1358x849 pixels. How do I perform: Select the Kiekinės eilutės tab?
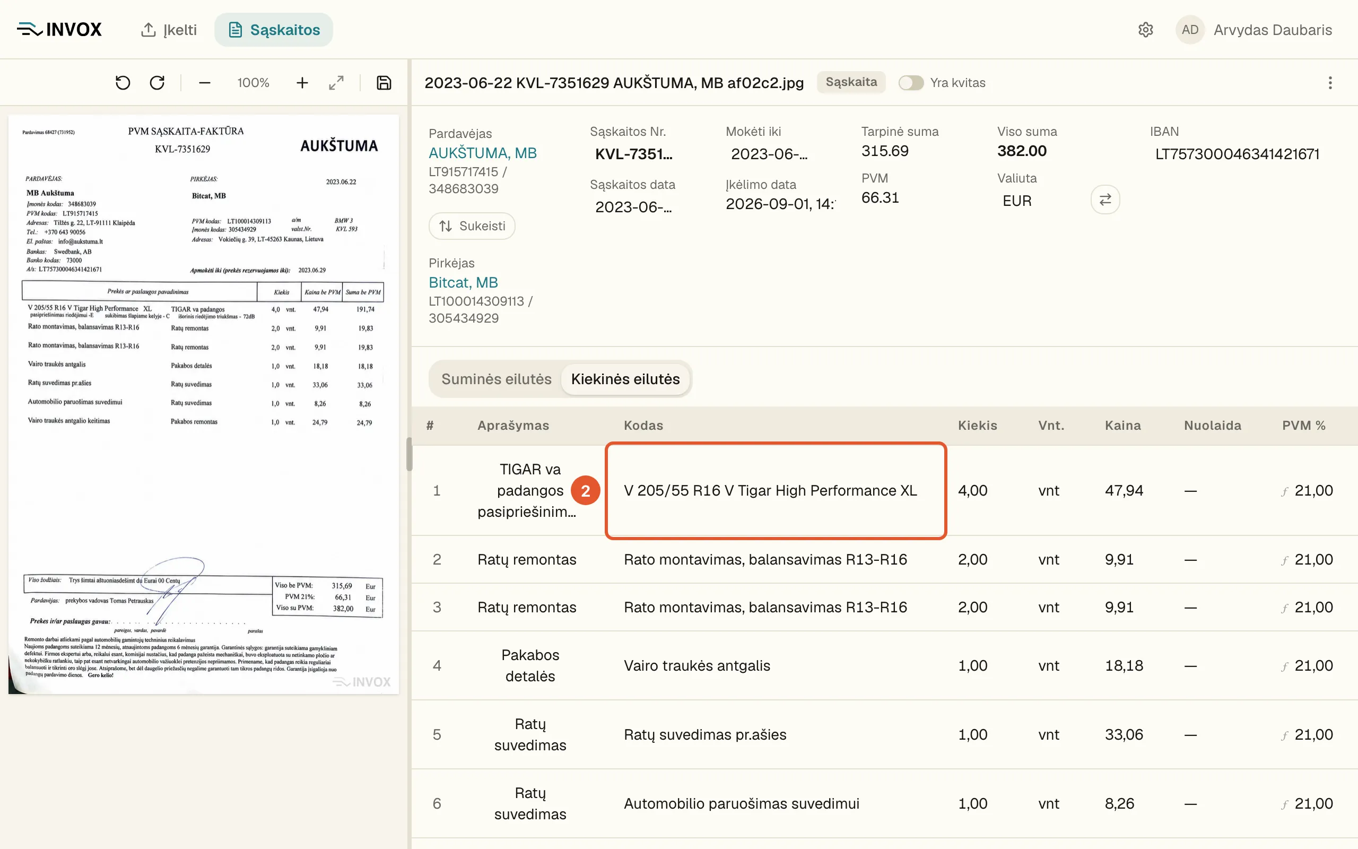pos(625,379)
